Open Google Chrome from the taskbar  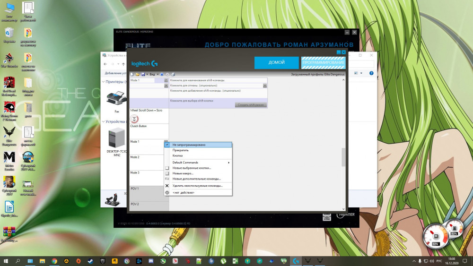coord(54,261)
